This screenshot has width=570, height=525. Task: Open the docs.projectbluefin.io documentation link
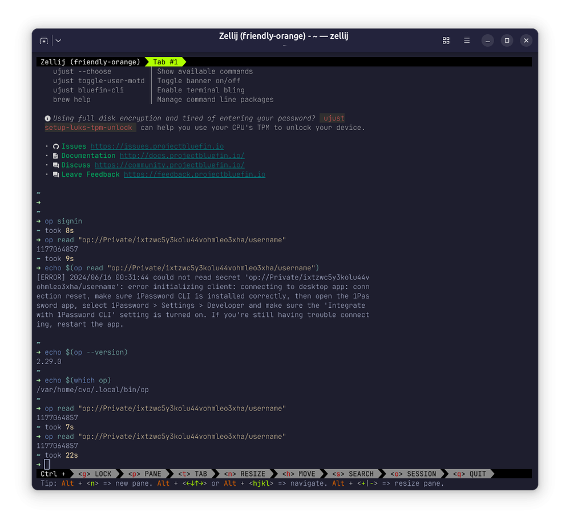182,156
